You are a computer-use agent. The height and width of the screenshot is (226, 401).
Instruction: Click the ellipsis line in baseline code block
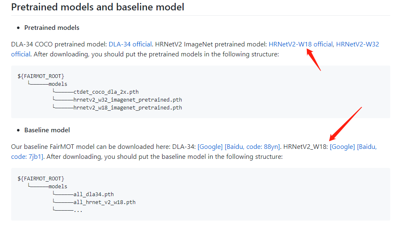78,210
